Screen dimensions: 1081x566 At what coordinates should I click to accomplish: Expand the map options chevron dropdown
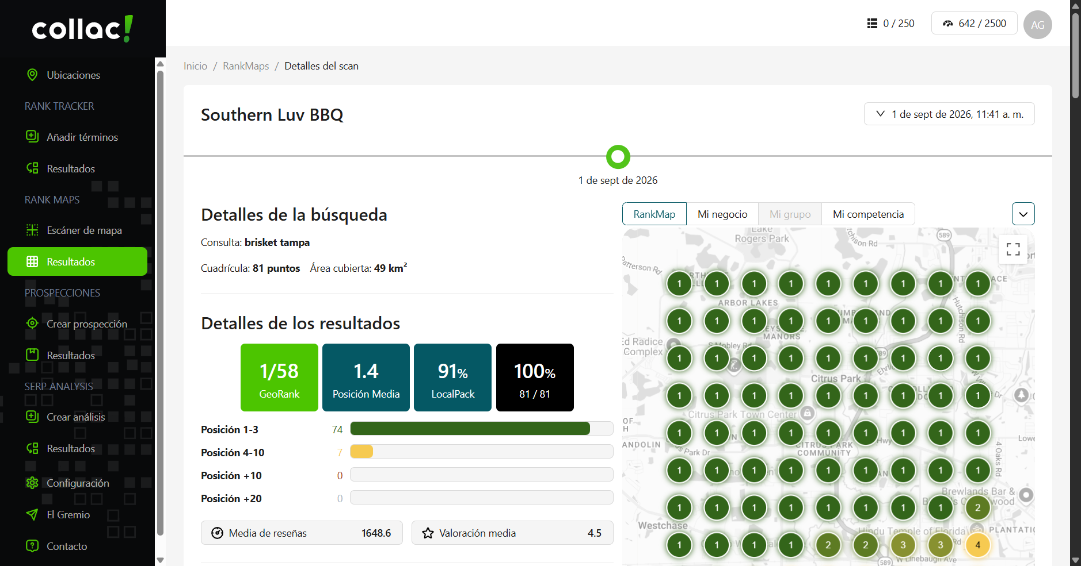(x=1023, y=214)
